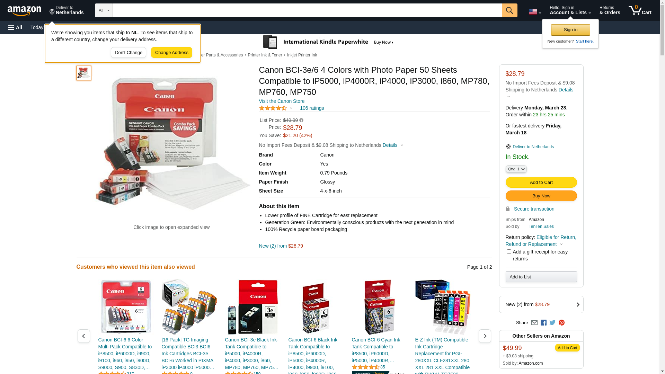The height and width of the screenshot is (374, 665).
Task: Expand the search category All dropdown
Action: [x=104, y=10]
